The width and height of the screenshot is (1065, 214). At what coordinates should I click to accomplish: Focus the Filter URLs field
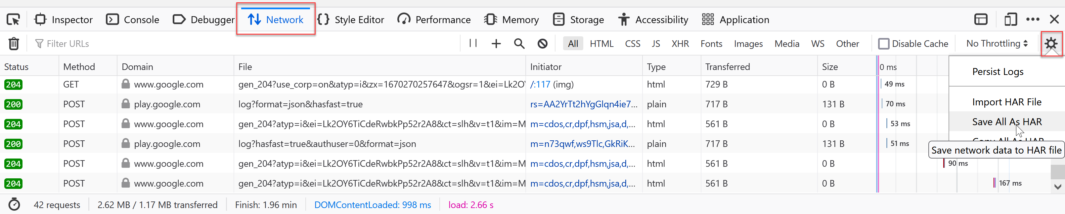pos(244,44)
